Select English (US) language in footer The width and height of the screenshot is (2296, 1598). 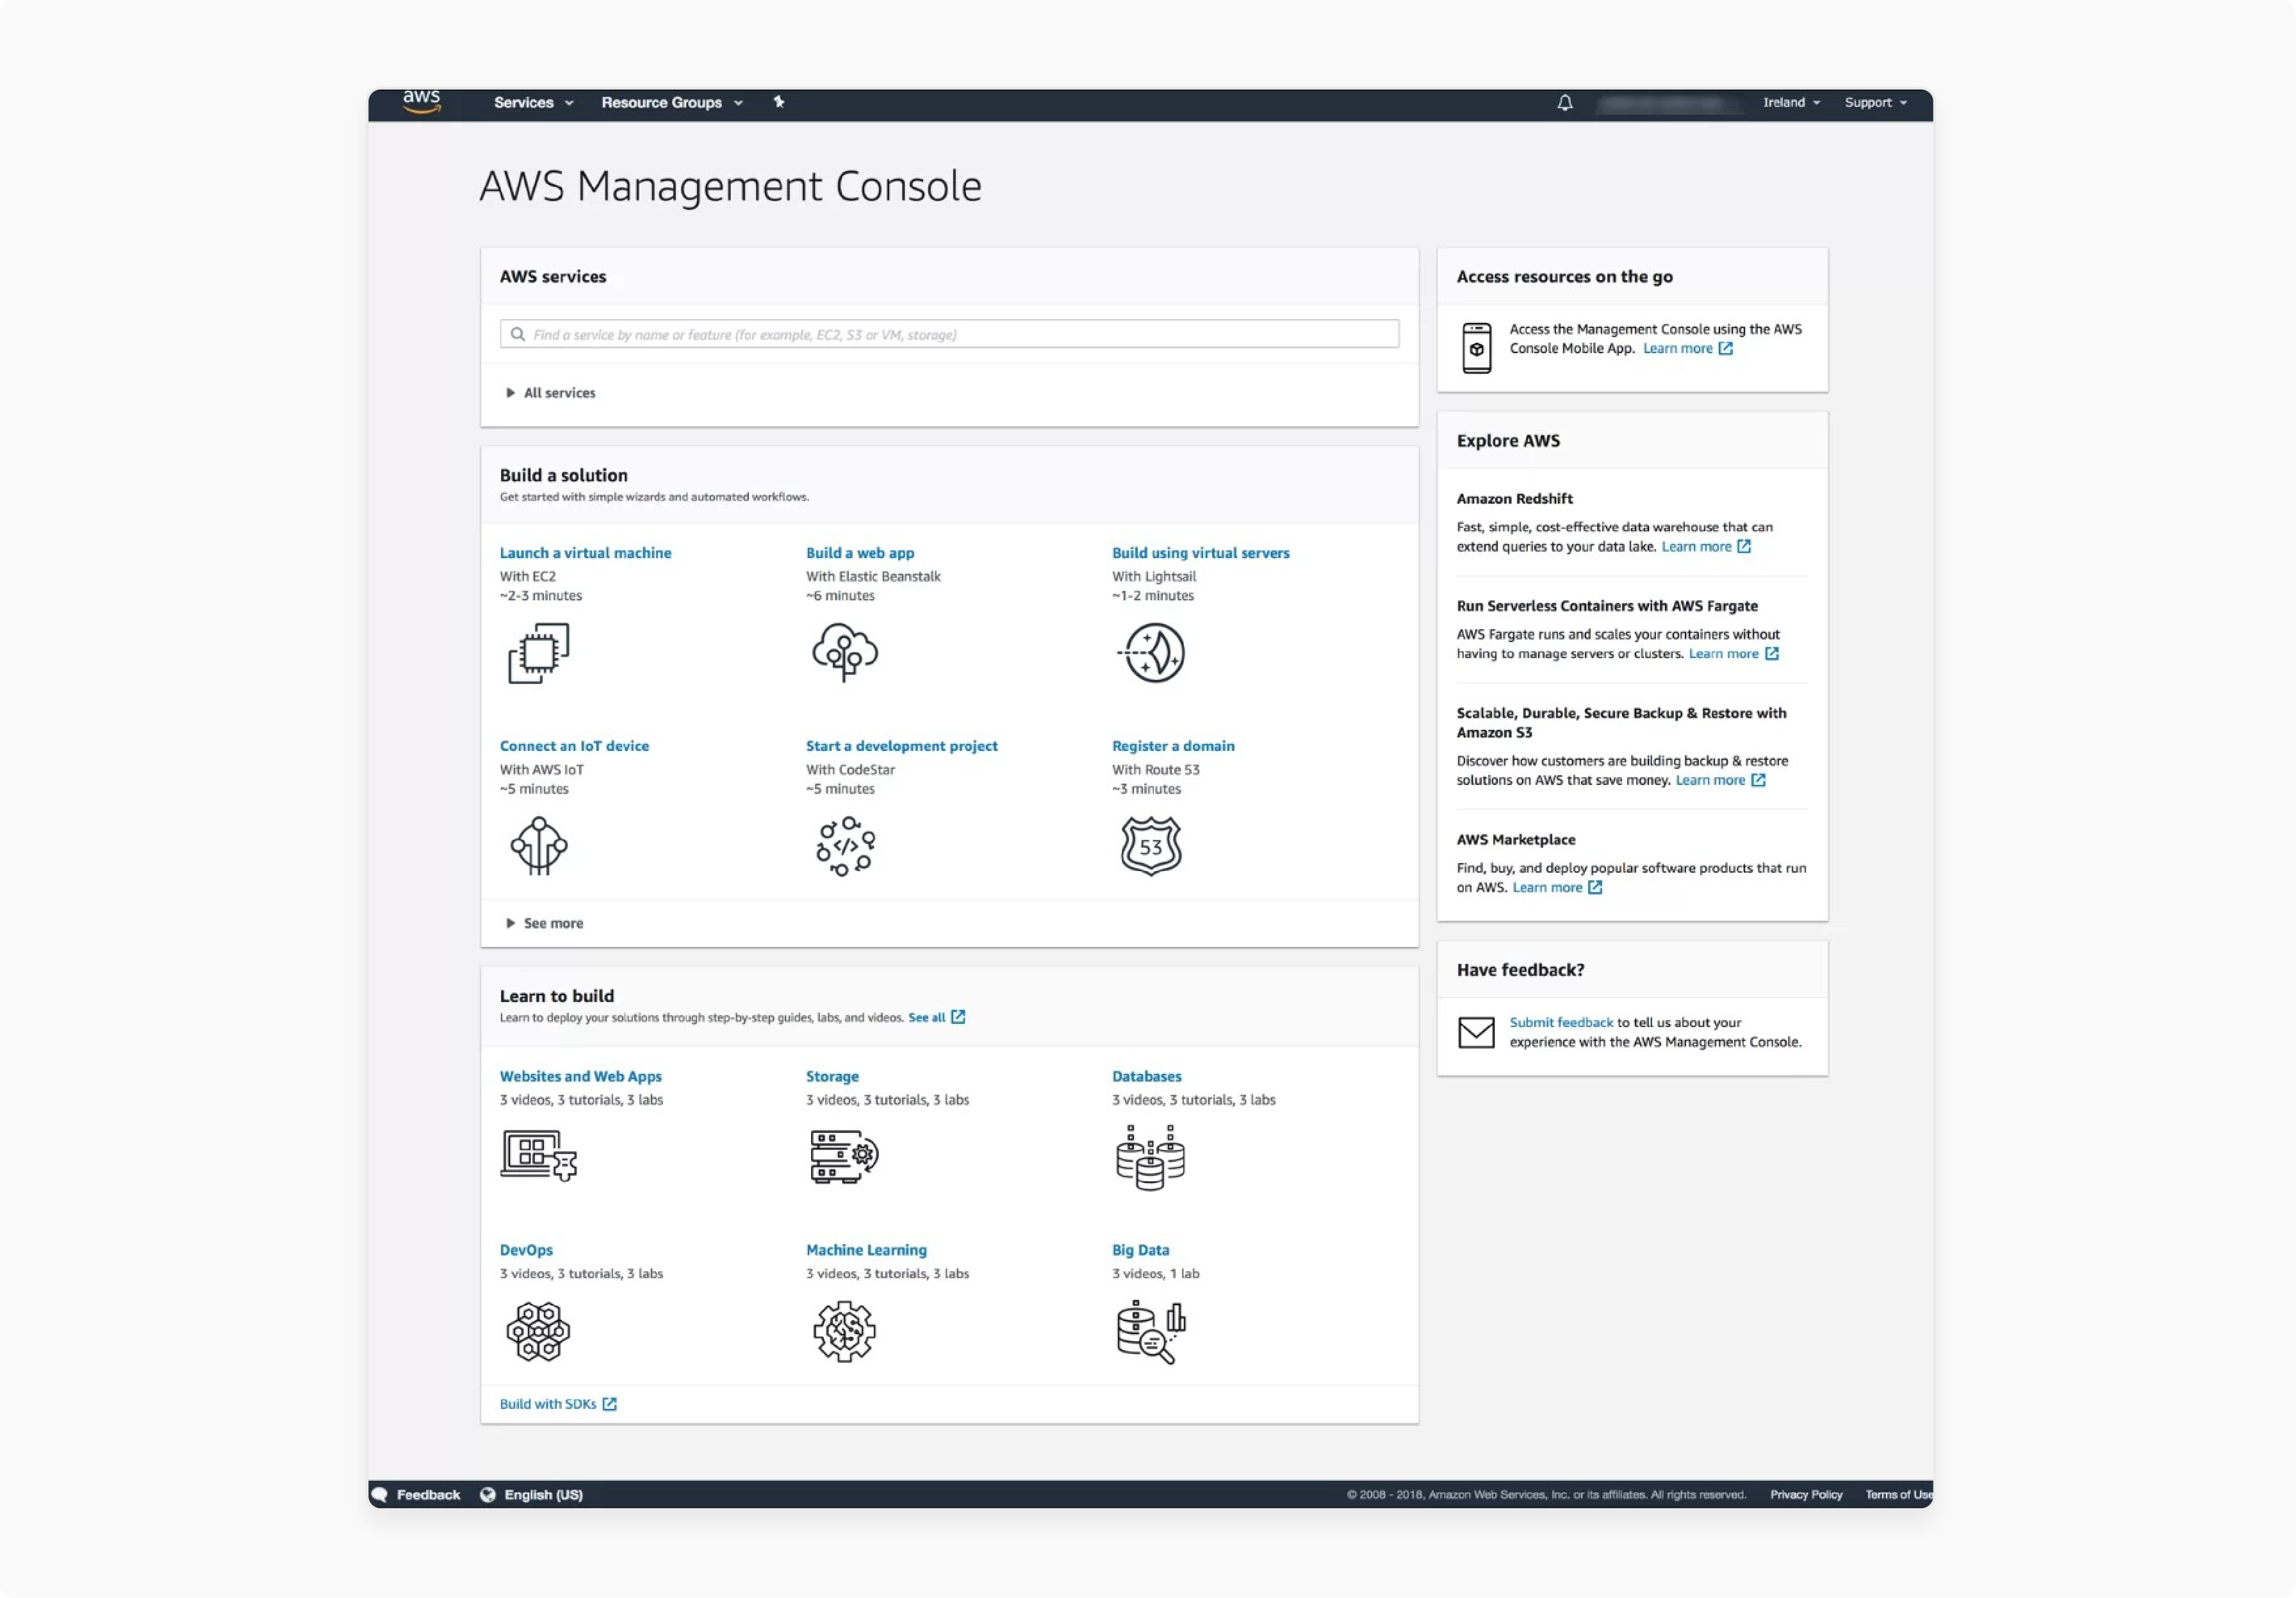[x=544, y=1495]
